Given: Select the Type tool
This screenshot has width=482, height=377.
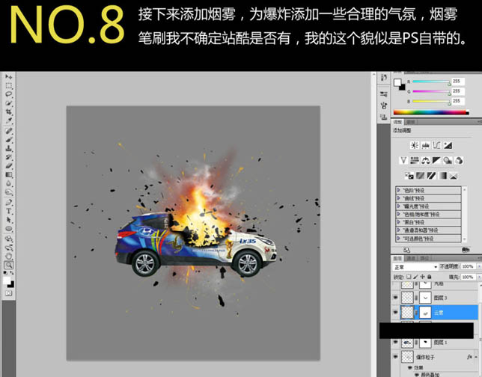Looking at the screenshot, I should (x=9, y=212).
